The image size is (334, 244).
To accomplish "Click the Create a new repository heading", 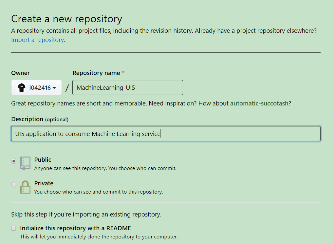I will [x=67, y=19].
